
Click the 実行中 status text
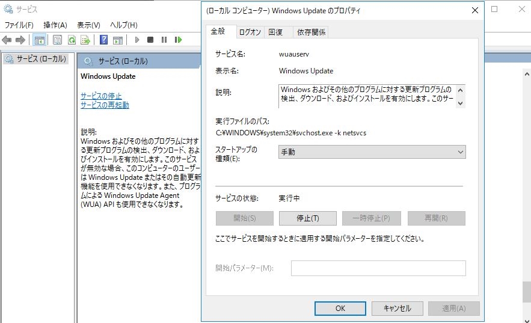point(289,198)
